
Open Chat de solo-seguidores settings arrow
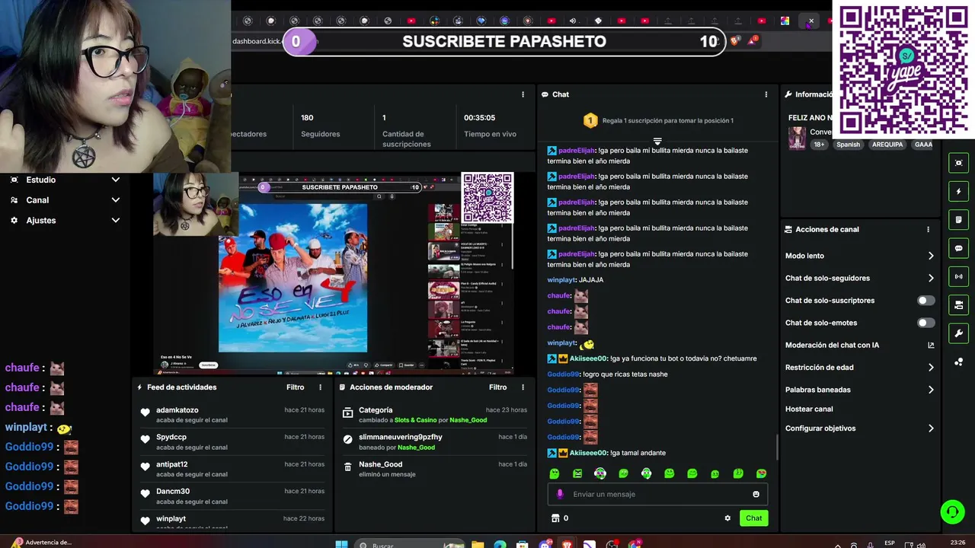tap(931, 279)
